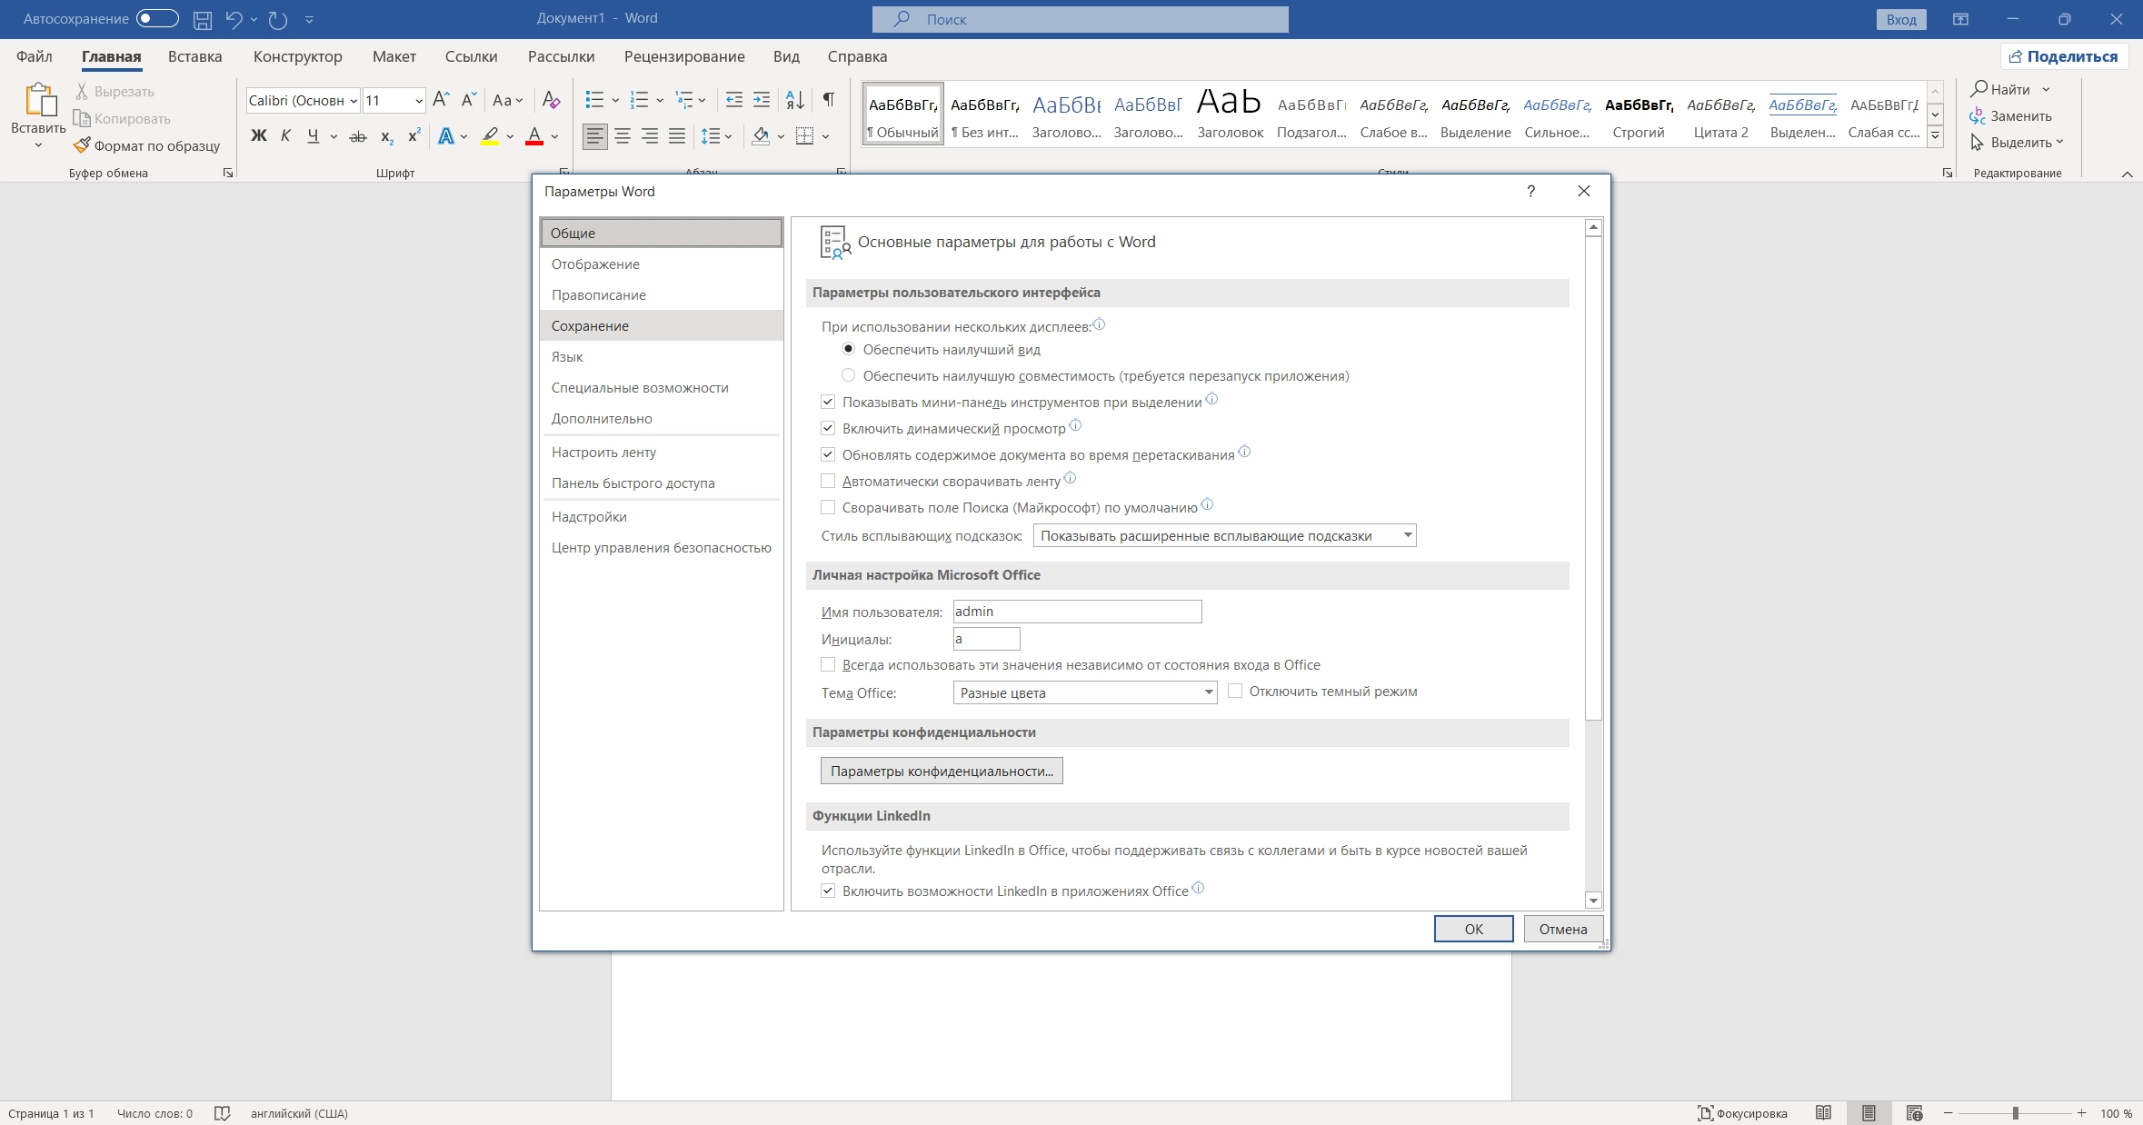Apply underline formatting (Ч)
Viewport: 2143px width, 1125px height.
click(x=313, y=136)
